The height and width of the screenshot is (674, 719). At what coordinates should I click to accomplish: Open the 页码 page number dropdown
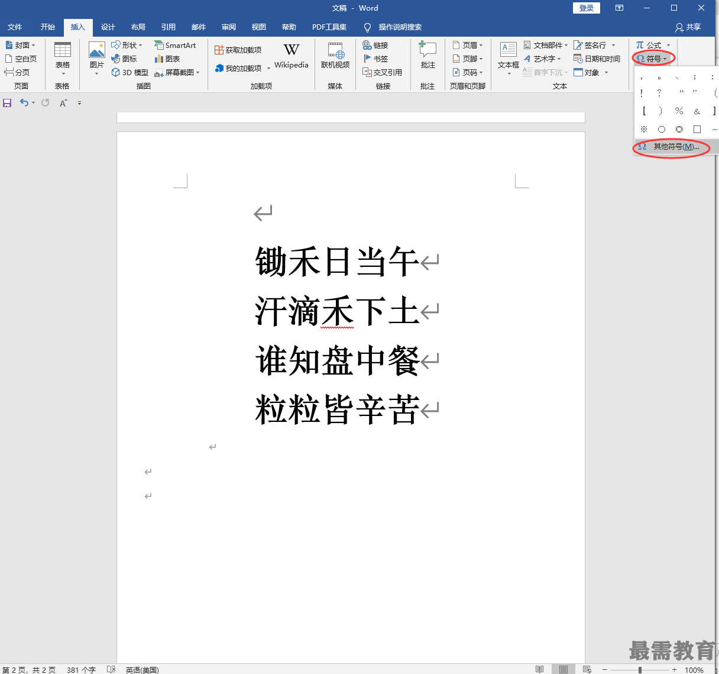467,72
